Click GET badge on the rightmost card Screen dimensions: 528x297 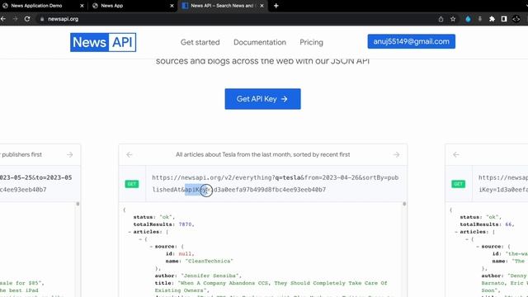459,184
